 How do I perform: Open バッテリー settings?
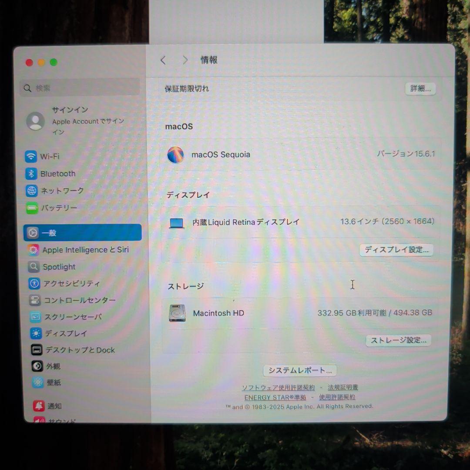click(60, 208)
